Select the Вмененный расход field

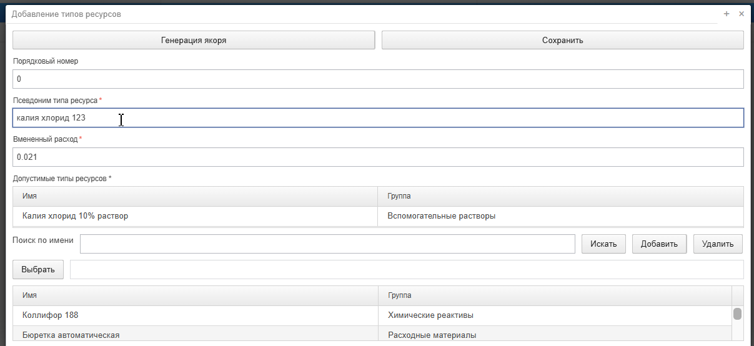pos(378,157)
